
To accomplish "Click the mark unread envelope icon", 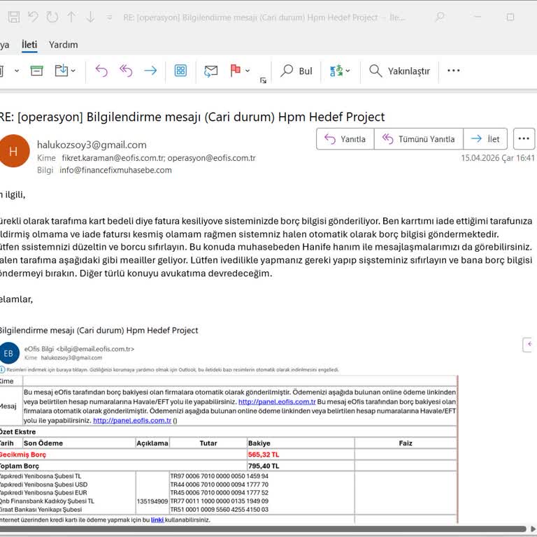I will tap(210, 71).
